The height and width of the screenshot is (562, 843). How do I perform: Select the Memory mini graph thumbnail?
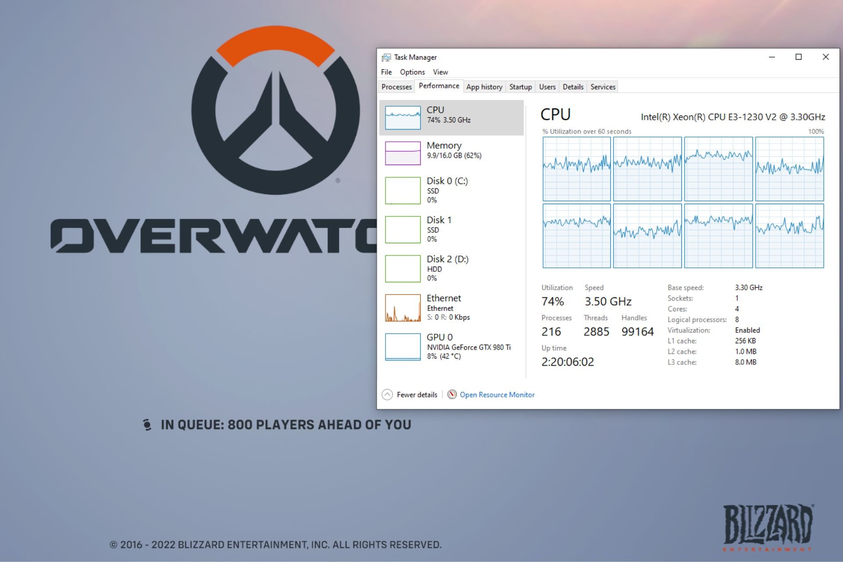click(403, 153)
